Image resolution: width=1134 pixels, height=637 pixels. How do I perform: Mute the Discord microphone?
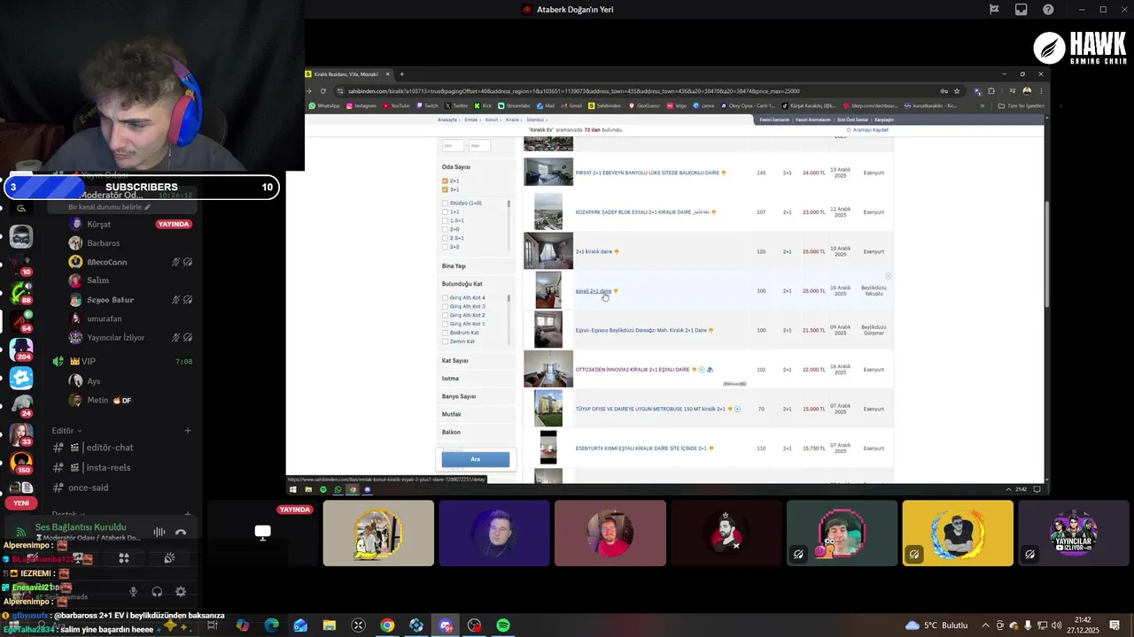click(x=133, y=592)
